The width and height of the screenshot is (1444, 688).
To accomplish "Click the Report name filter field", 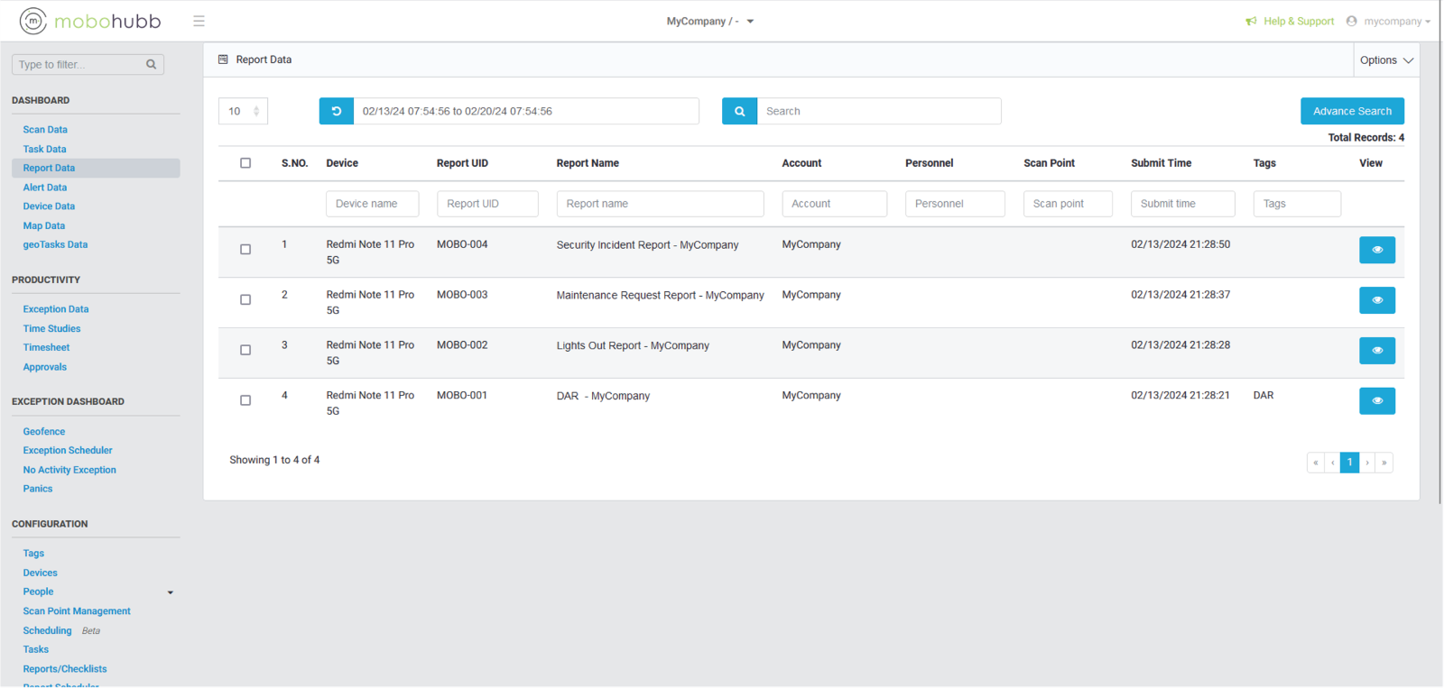I will point(660,204).
